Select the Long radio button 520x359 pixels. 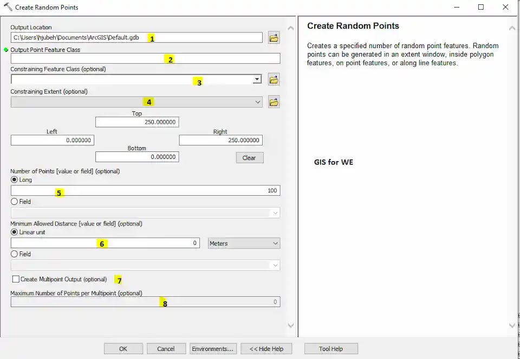(x=14, y=180)
